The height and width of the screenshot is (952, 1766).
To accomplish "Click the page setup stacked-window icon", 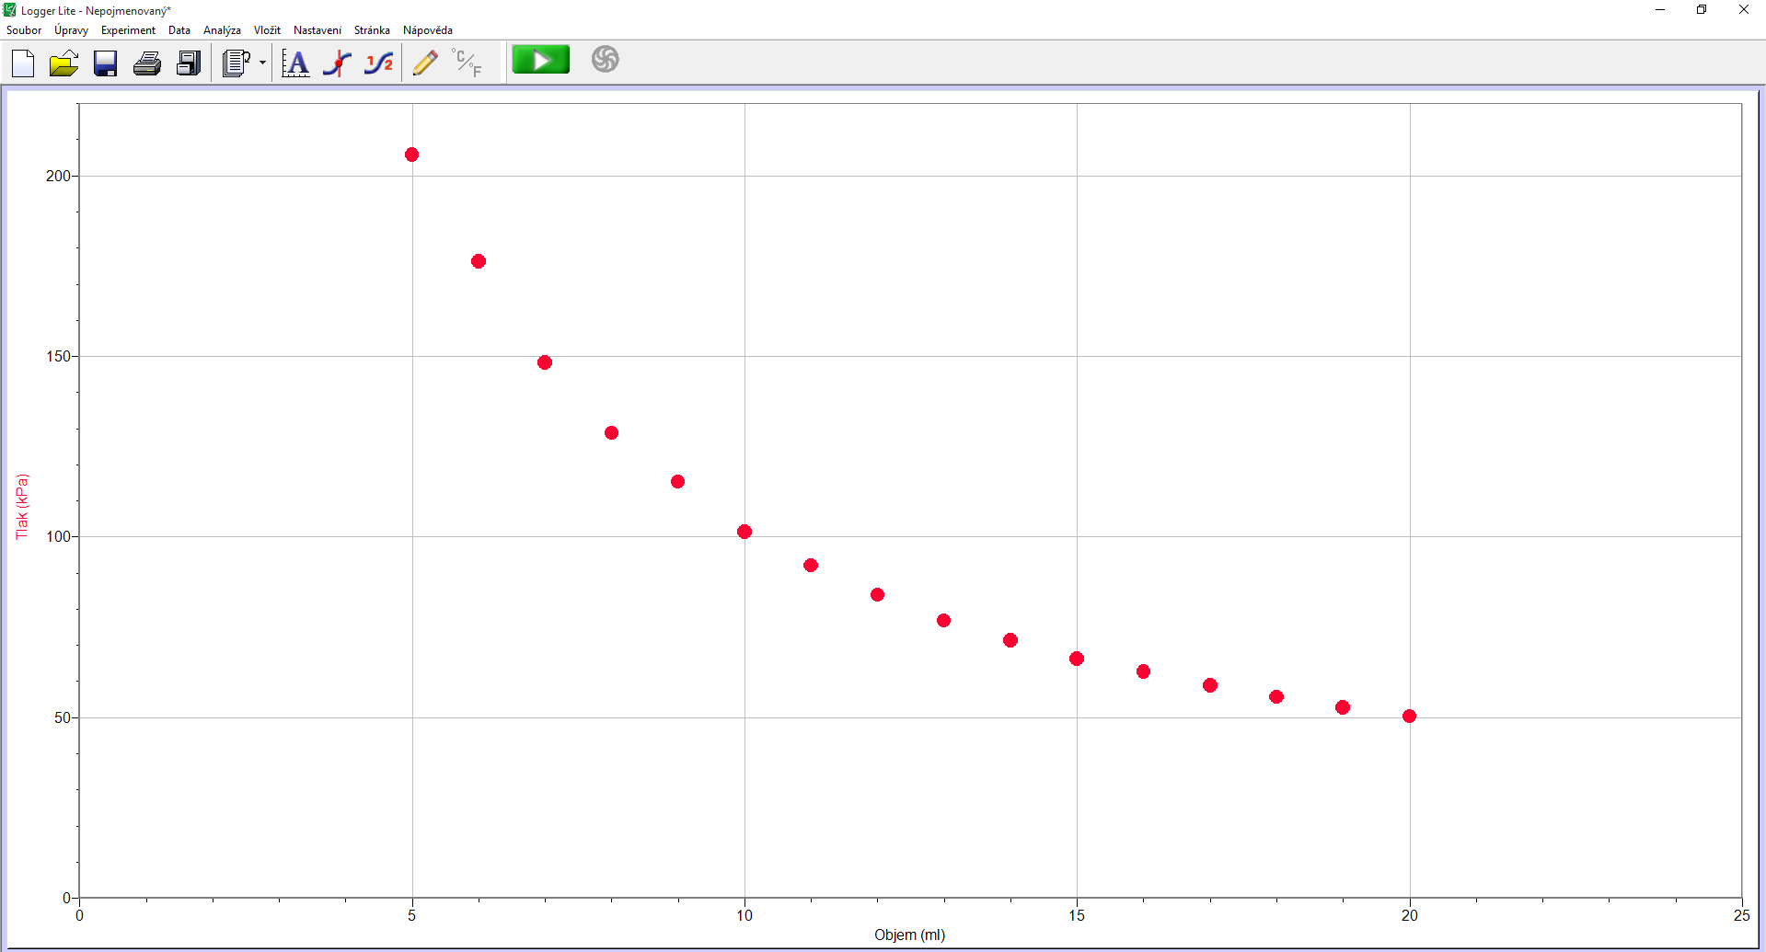I will (x=189, y=63).
